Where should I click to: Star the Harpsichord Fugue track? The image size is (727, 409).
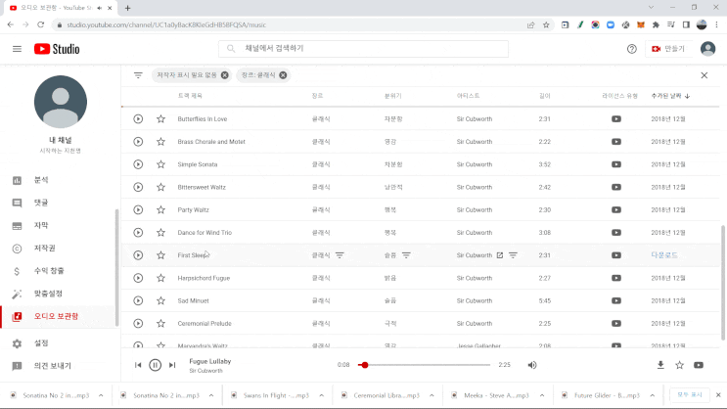point(160,278)
